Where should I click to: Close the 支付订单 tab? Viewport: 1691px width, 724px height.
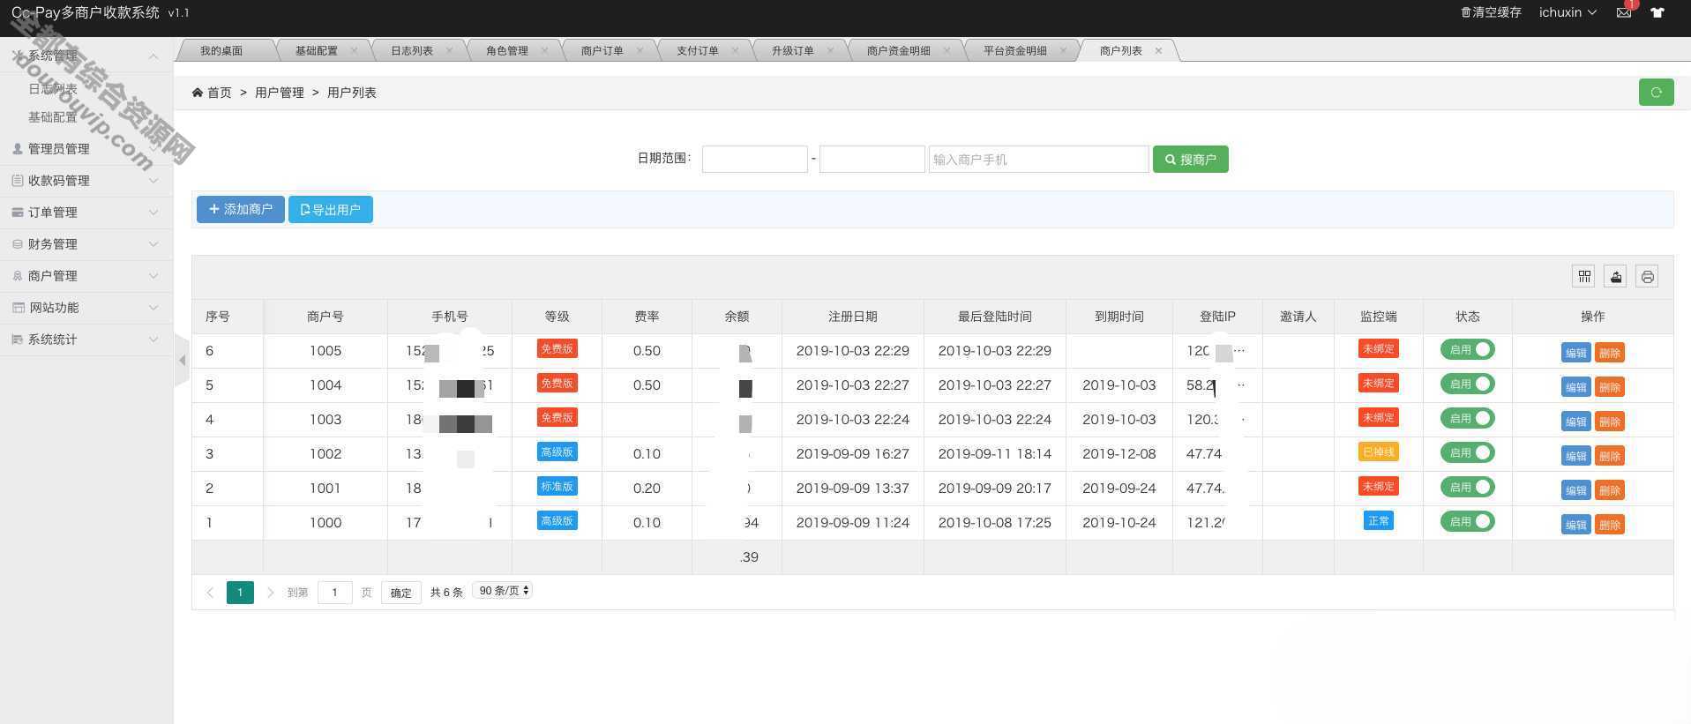[x=735, y=50]
